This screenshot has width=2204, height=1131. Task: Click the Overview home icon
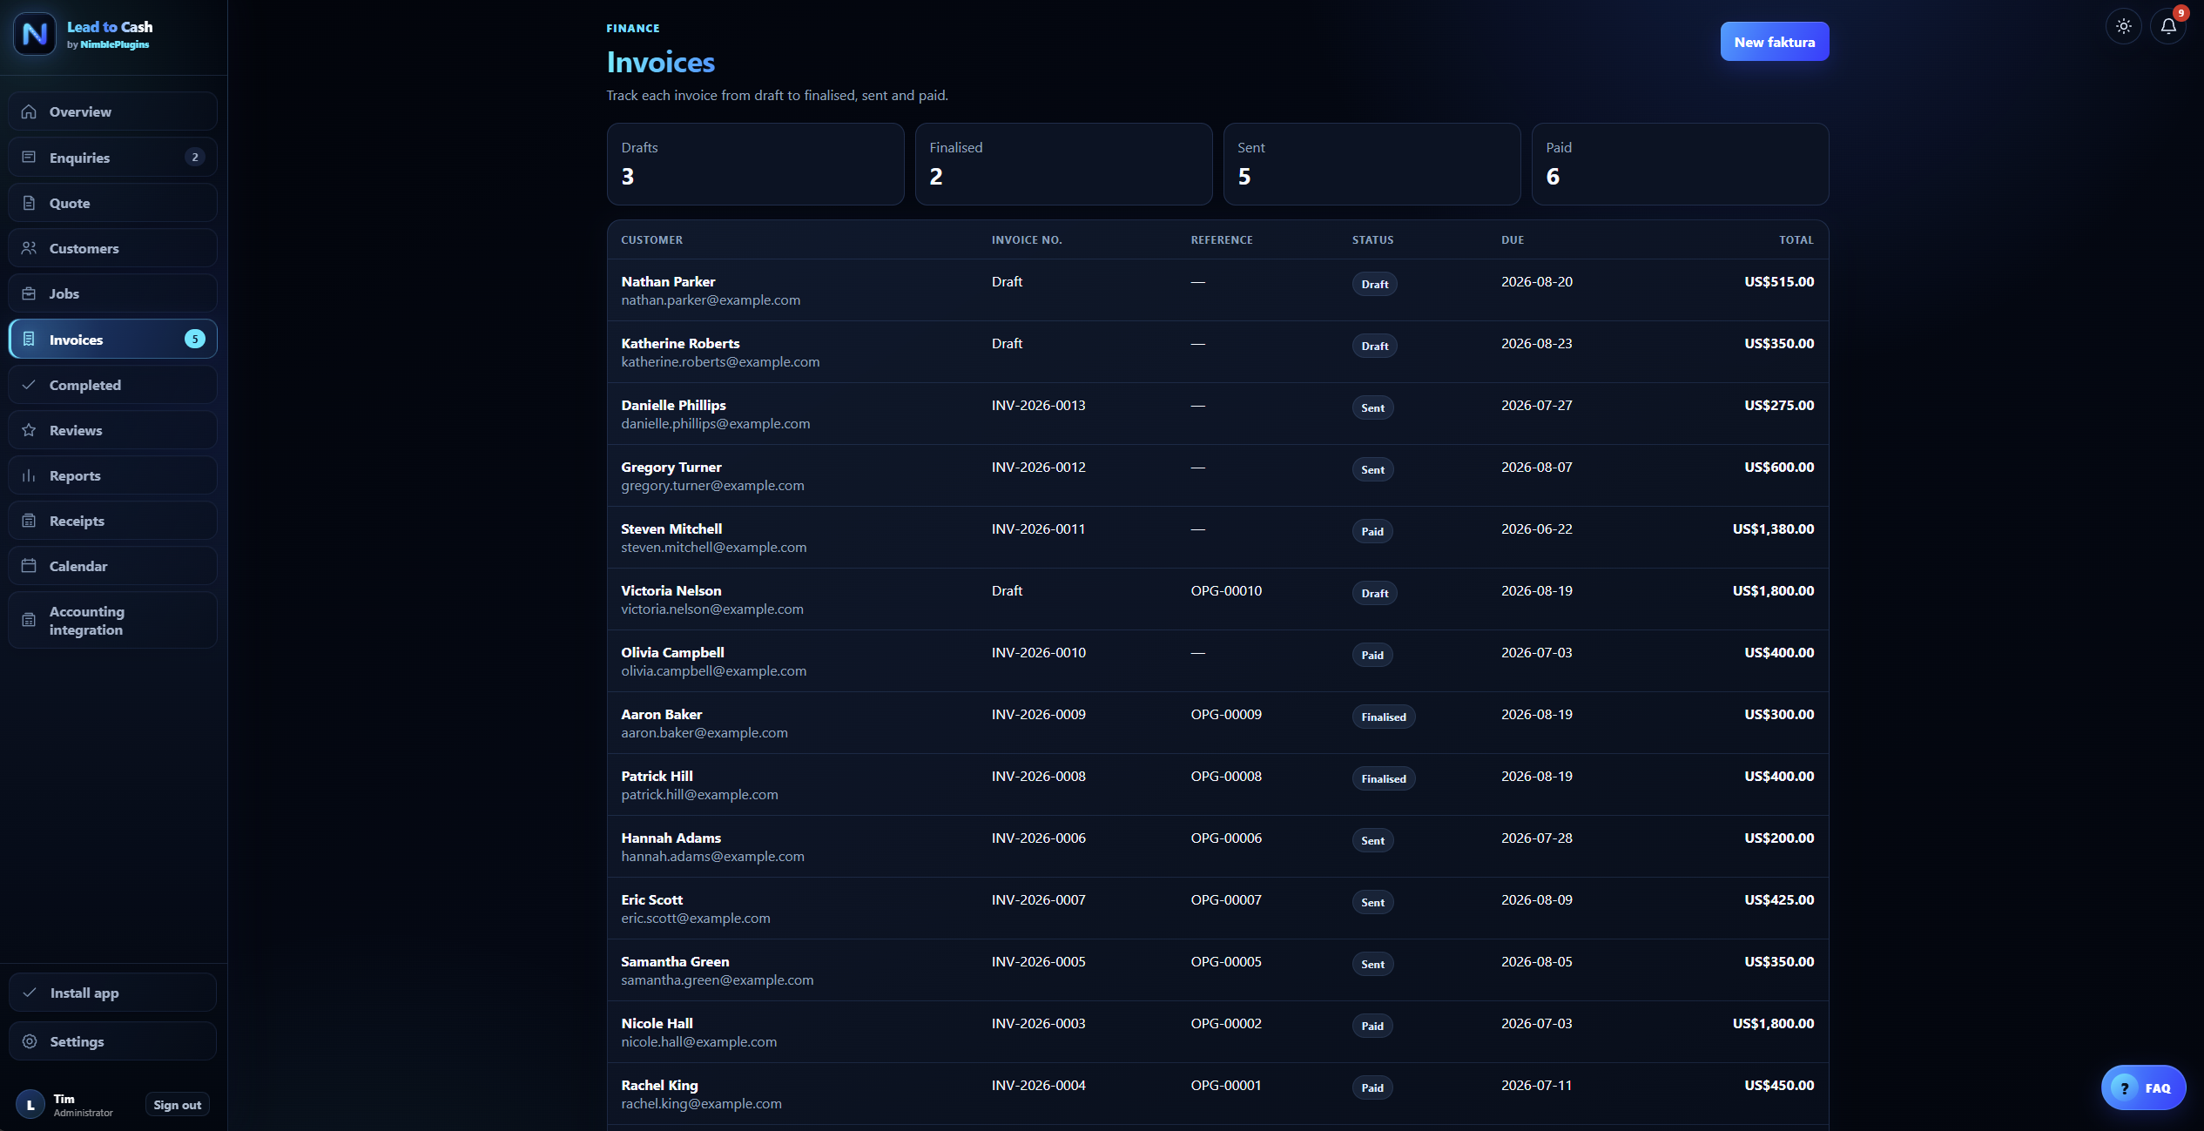(x=29, y=111)
